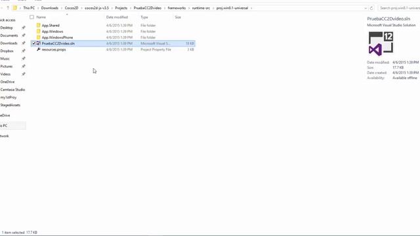Screen dimensions: 420x236
Task: Refresh the current folder view
Action: pyautogui.click(x=371, y=8)
